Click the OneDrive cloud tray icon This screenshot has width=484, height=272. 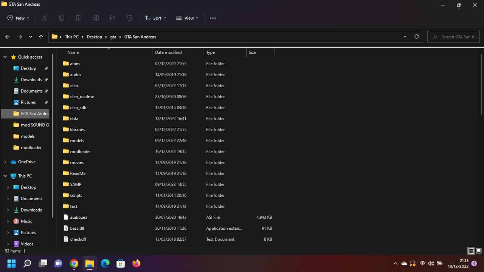(x=404, y=263)
